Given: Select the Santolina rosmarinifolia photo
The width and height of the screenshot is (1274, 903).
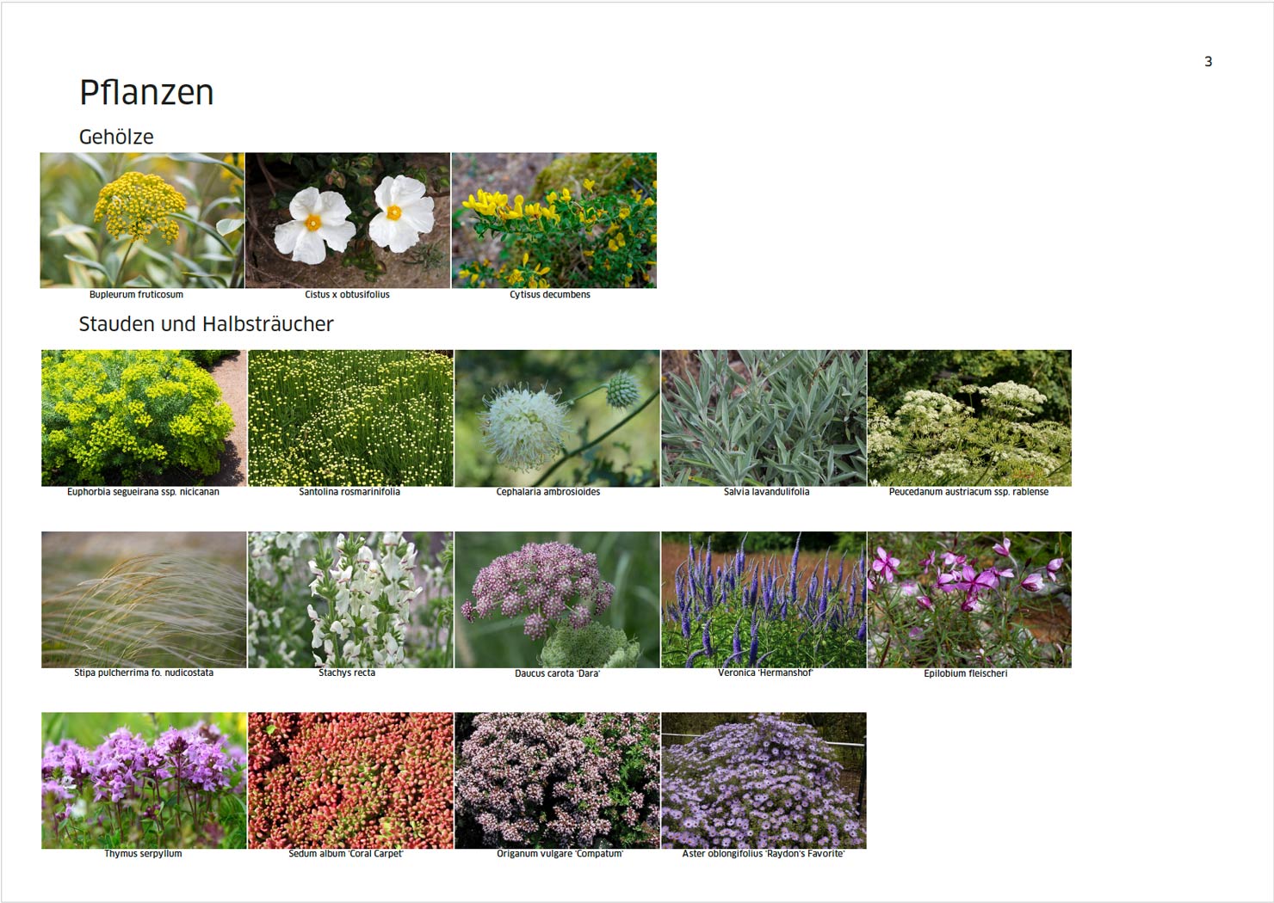Looking at the screenshot, I should (350, 418).
